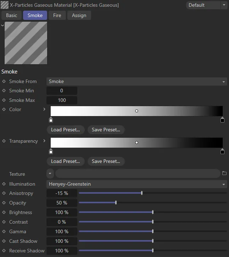Screen dimensions: 229x257
Task: Click the Contrast slider handle
Action: (153, 222)
